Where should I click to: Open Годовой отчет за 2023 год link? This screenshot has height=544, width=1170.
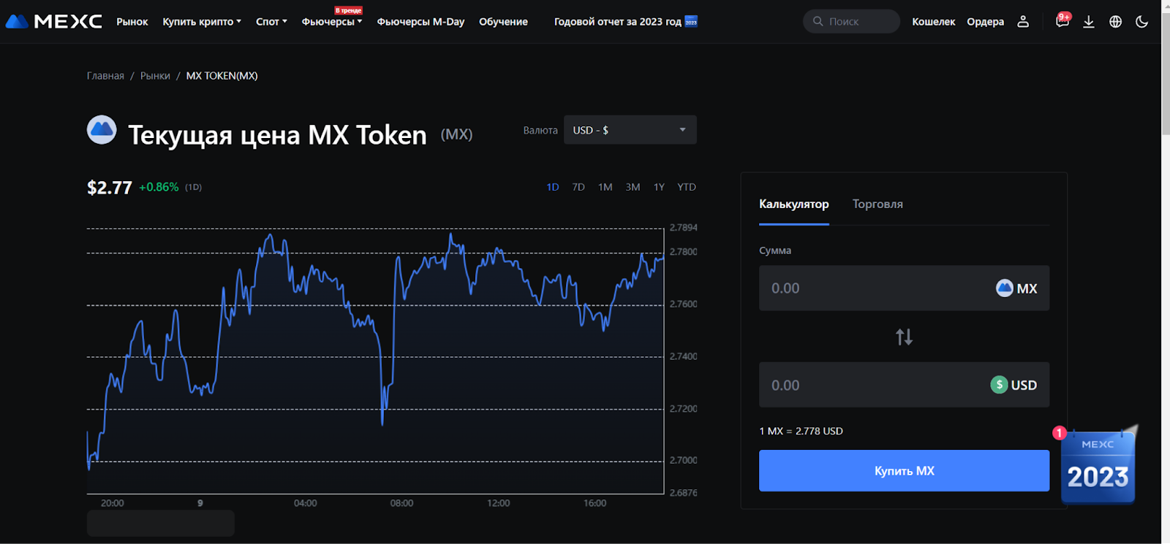point(617,21)
